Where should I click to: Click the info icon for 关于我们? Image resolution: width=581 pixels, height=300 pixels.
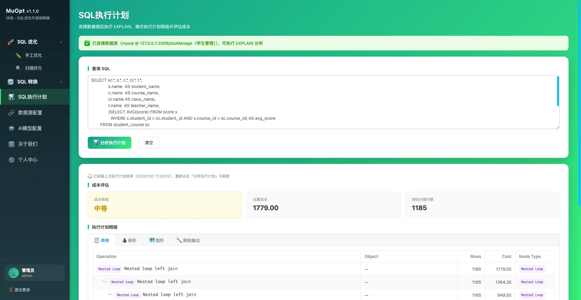click(x=11, y=144)
